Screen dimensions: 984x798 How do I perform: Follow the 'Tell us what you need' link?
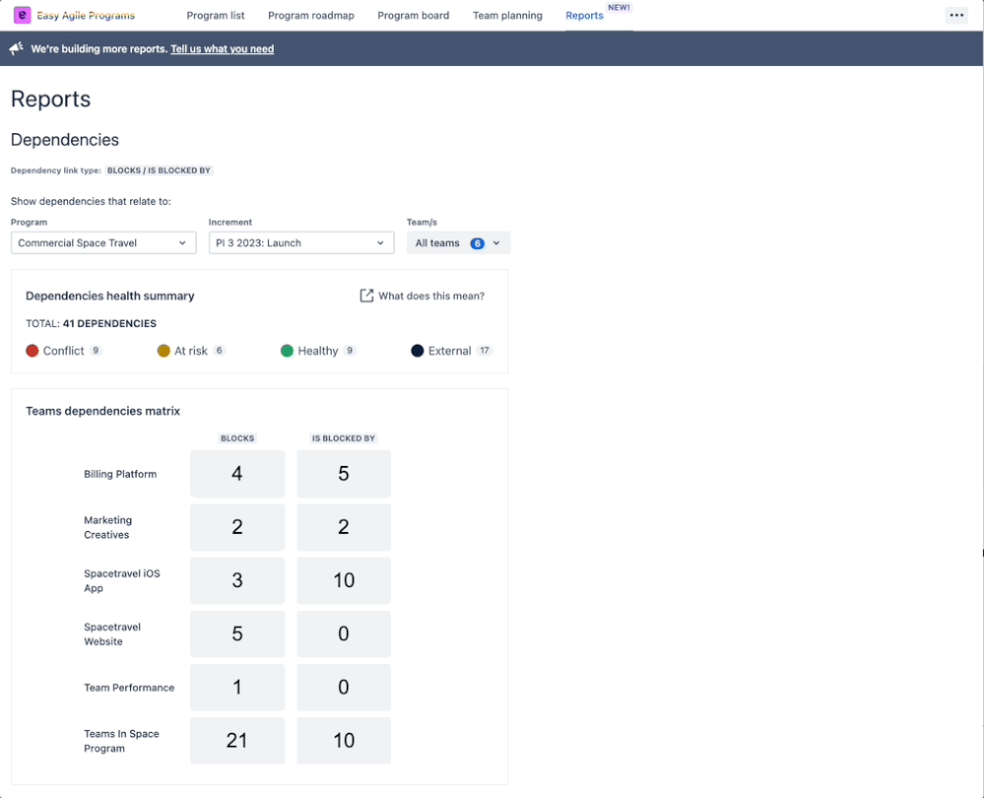tap(222, 47)
